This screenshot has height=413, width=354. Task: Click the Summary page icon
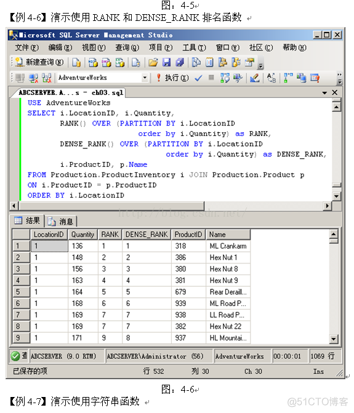[209, 62]
